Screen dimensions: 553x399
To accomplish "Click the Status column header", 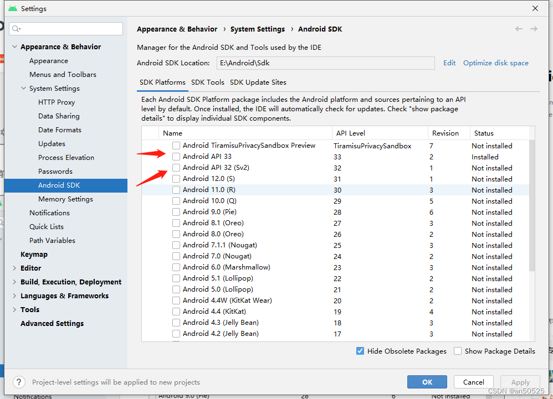I will (x=499, y=133).
